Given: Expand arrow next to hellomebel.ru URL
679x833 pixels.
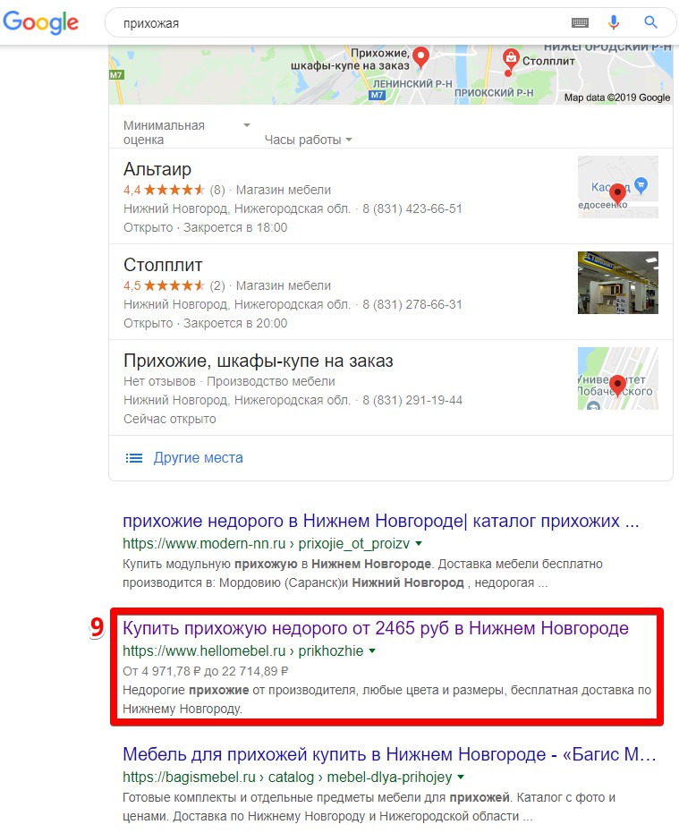Looking at the screenshot, I should [x=372, y=650].
